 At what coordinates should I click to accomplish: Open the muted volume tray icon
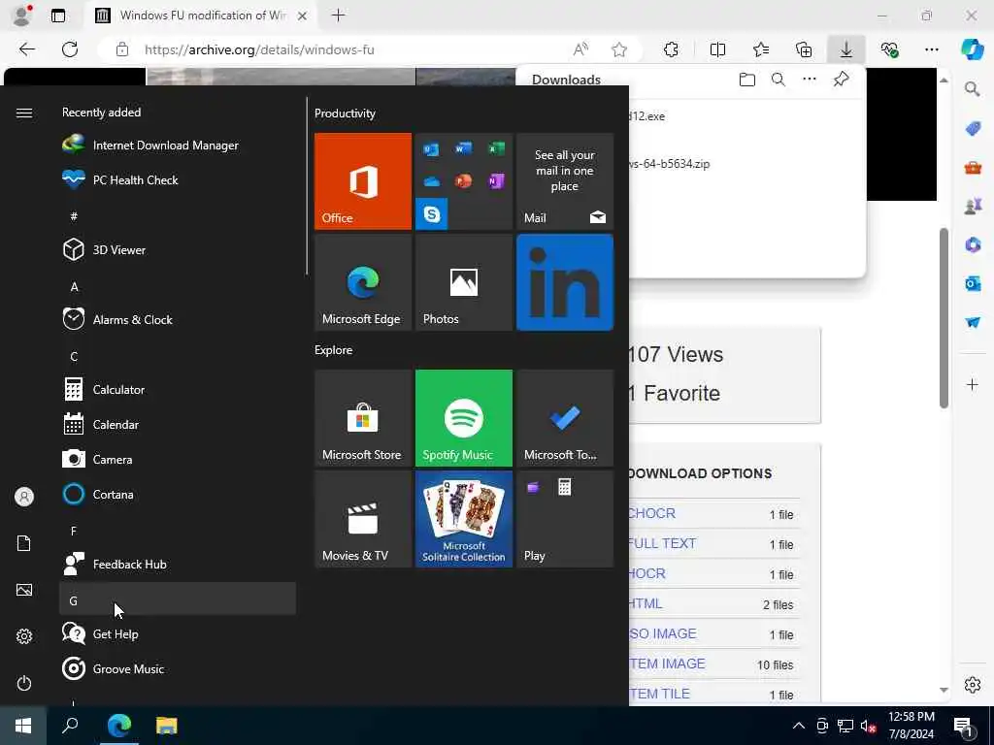(x=868, y=726)
